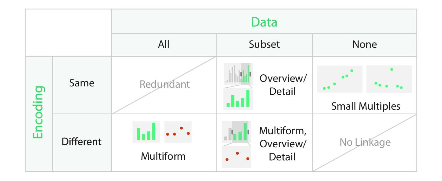Click the red dot scatterplot above Multiform
The width and height of the screenshot is (442, 181).
pyautogui.click(x=178, y=132)
